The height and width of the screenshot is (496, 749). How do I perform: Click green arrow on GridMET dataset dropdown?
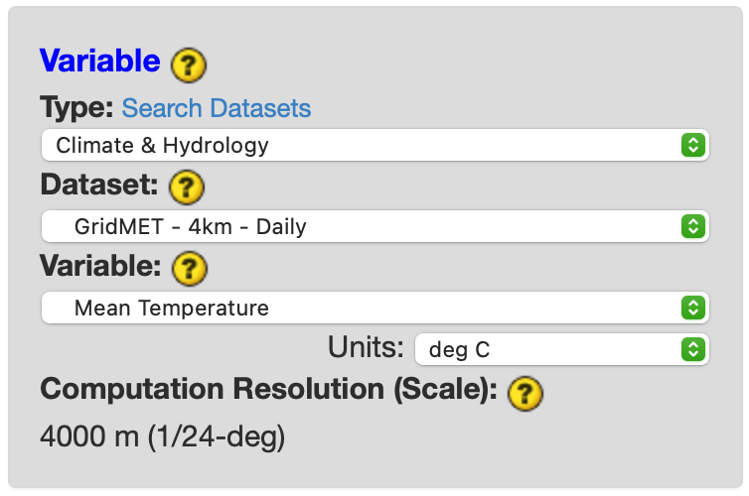[x=692, y=227]
